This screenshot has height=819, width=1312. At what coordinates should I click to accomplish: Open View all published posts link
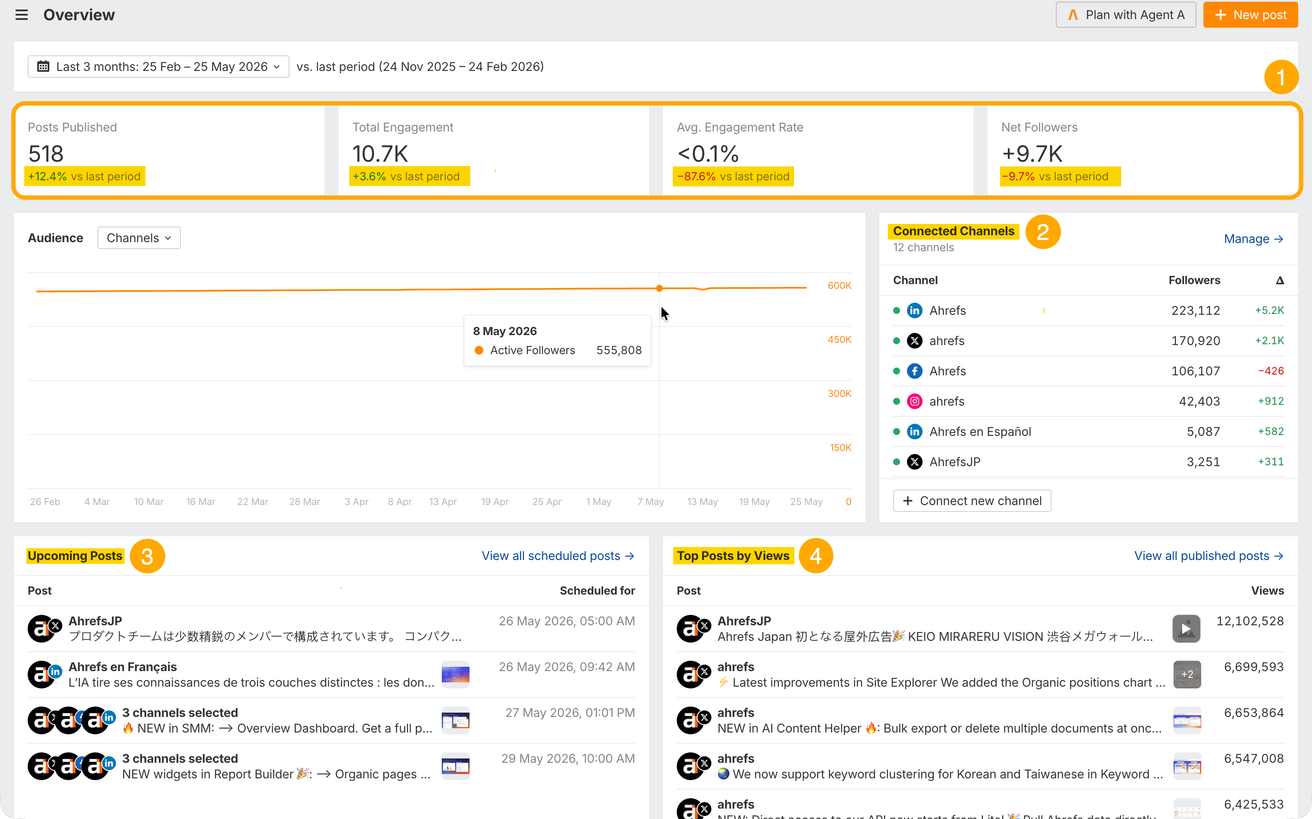[1209, 556]
